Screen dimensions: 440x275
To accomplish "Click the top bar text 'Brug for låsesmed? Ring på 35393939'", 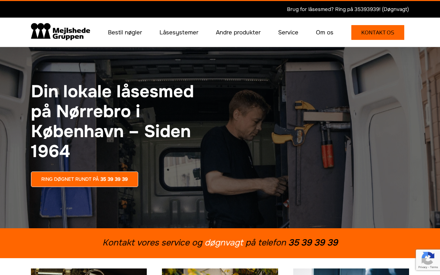I will (x=334, y=9).
